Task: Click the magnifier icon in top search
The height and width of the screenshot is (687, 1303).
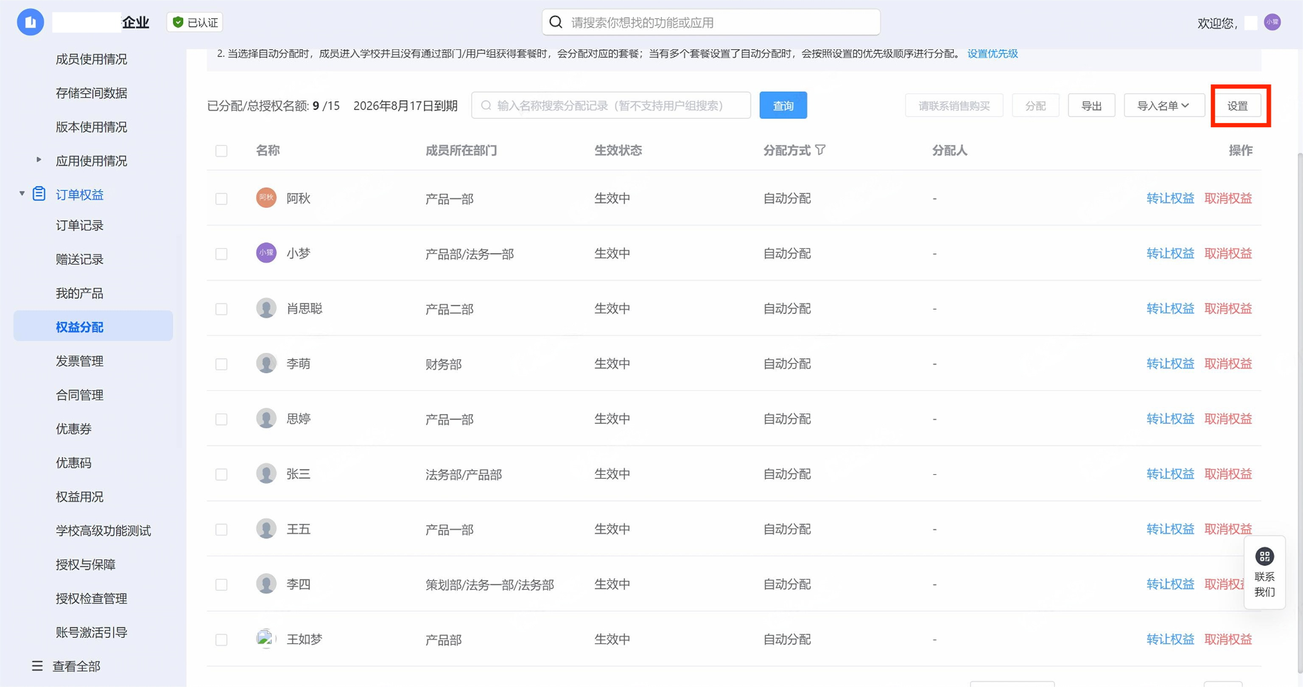Action: click(x=556, y=22)
